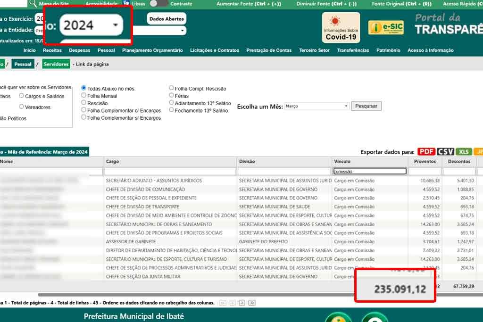Screen dimensions: 483x322
Task: Open the Licitações e Contratos menu
Action: coord(215,50)
